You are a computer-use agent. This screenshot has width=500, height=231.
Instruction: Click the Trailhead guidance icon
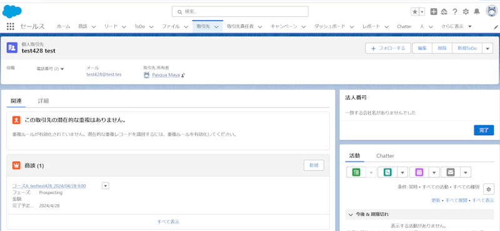(444, 12)
